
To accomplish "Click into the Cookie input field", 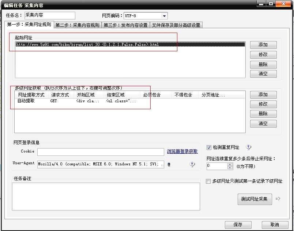I will coord(101,152).
